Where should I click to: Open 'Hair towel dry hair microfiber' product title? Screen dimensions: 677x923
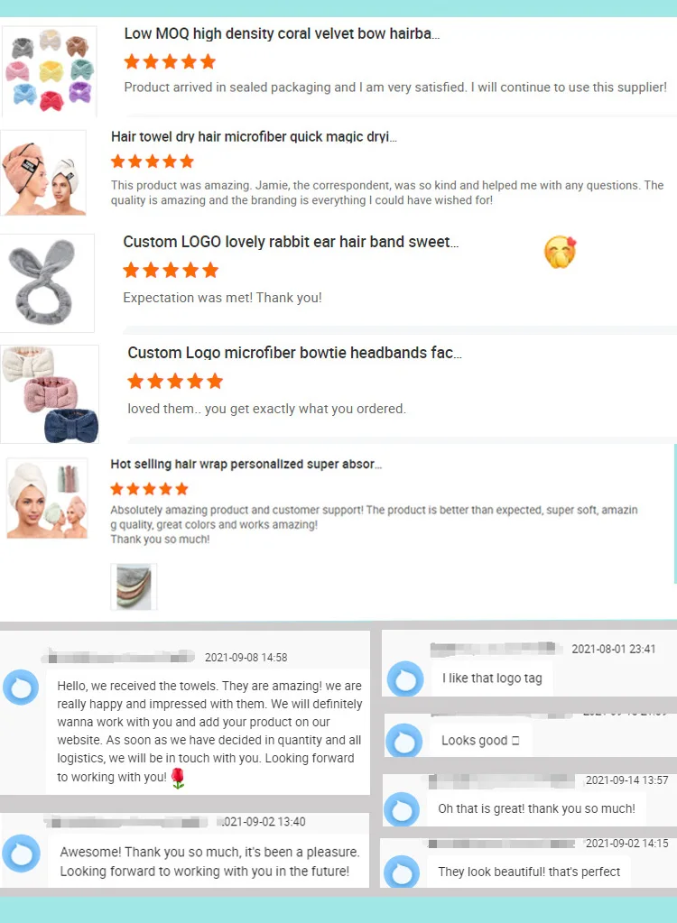[x=254, y=136]
